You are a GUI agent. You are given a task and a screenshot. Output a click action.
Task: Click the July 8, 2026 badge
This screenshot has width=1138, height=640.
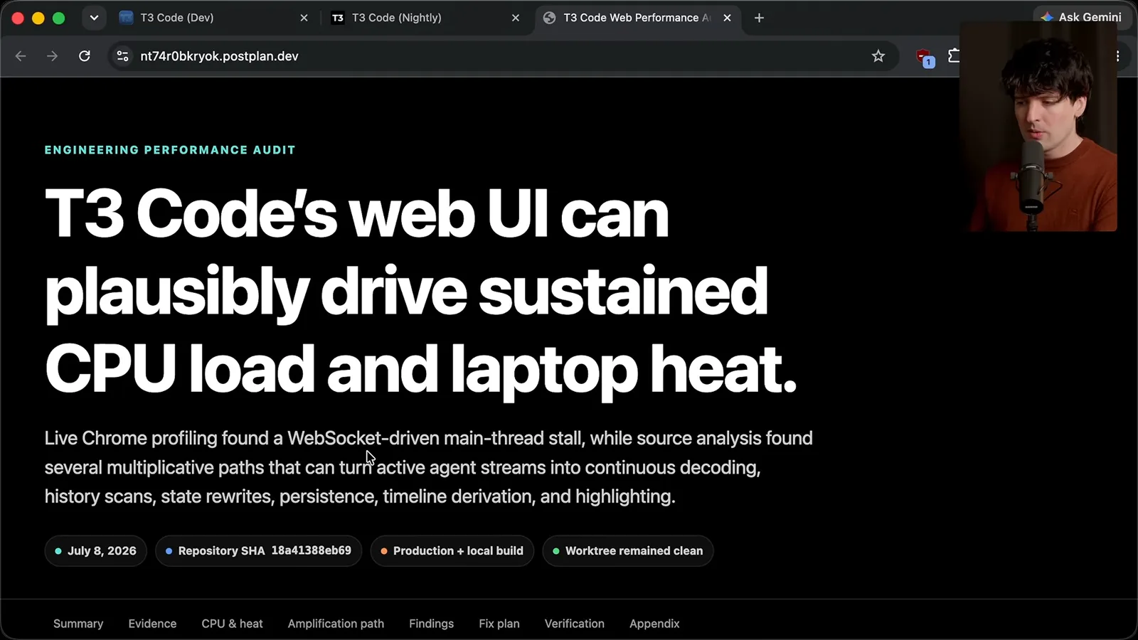(95, 551)
